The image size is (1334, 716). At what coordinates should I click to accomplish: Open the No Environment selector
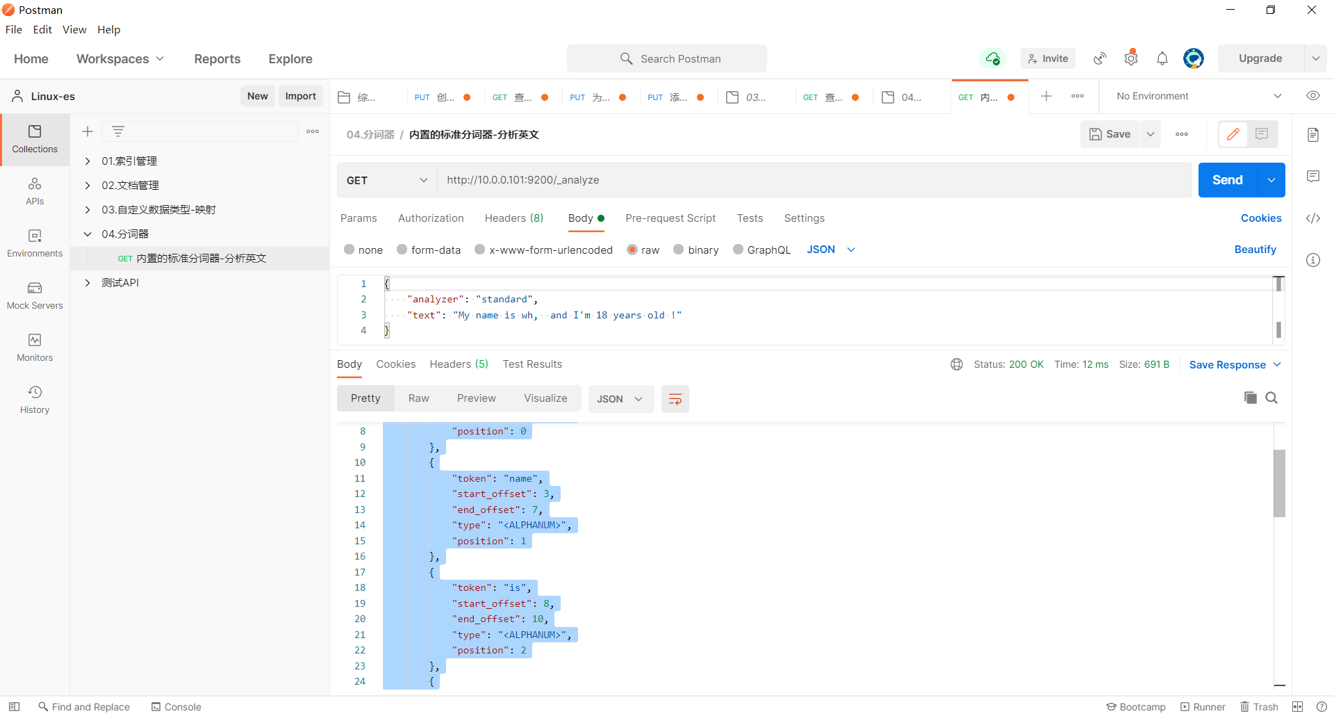click(1199, 96)
